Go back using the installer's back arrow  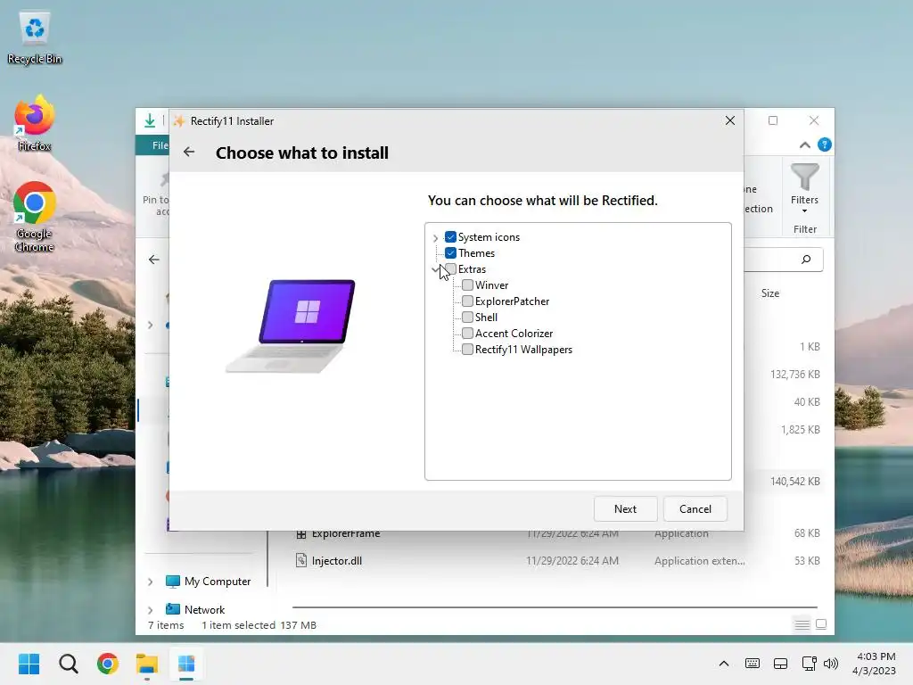click(x=189, y=152)
